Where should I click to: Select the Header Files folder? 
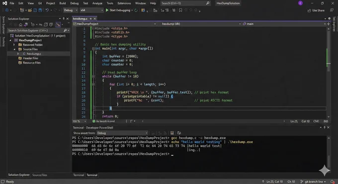[31, 59]
